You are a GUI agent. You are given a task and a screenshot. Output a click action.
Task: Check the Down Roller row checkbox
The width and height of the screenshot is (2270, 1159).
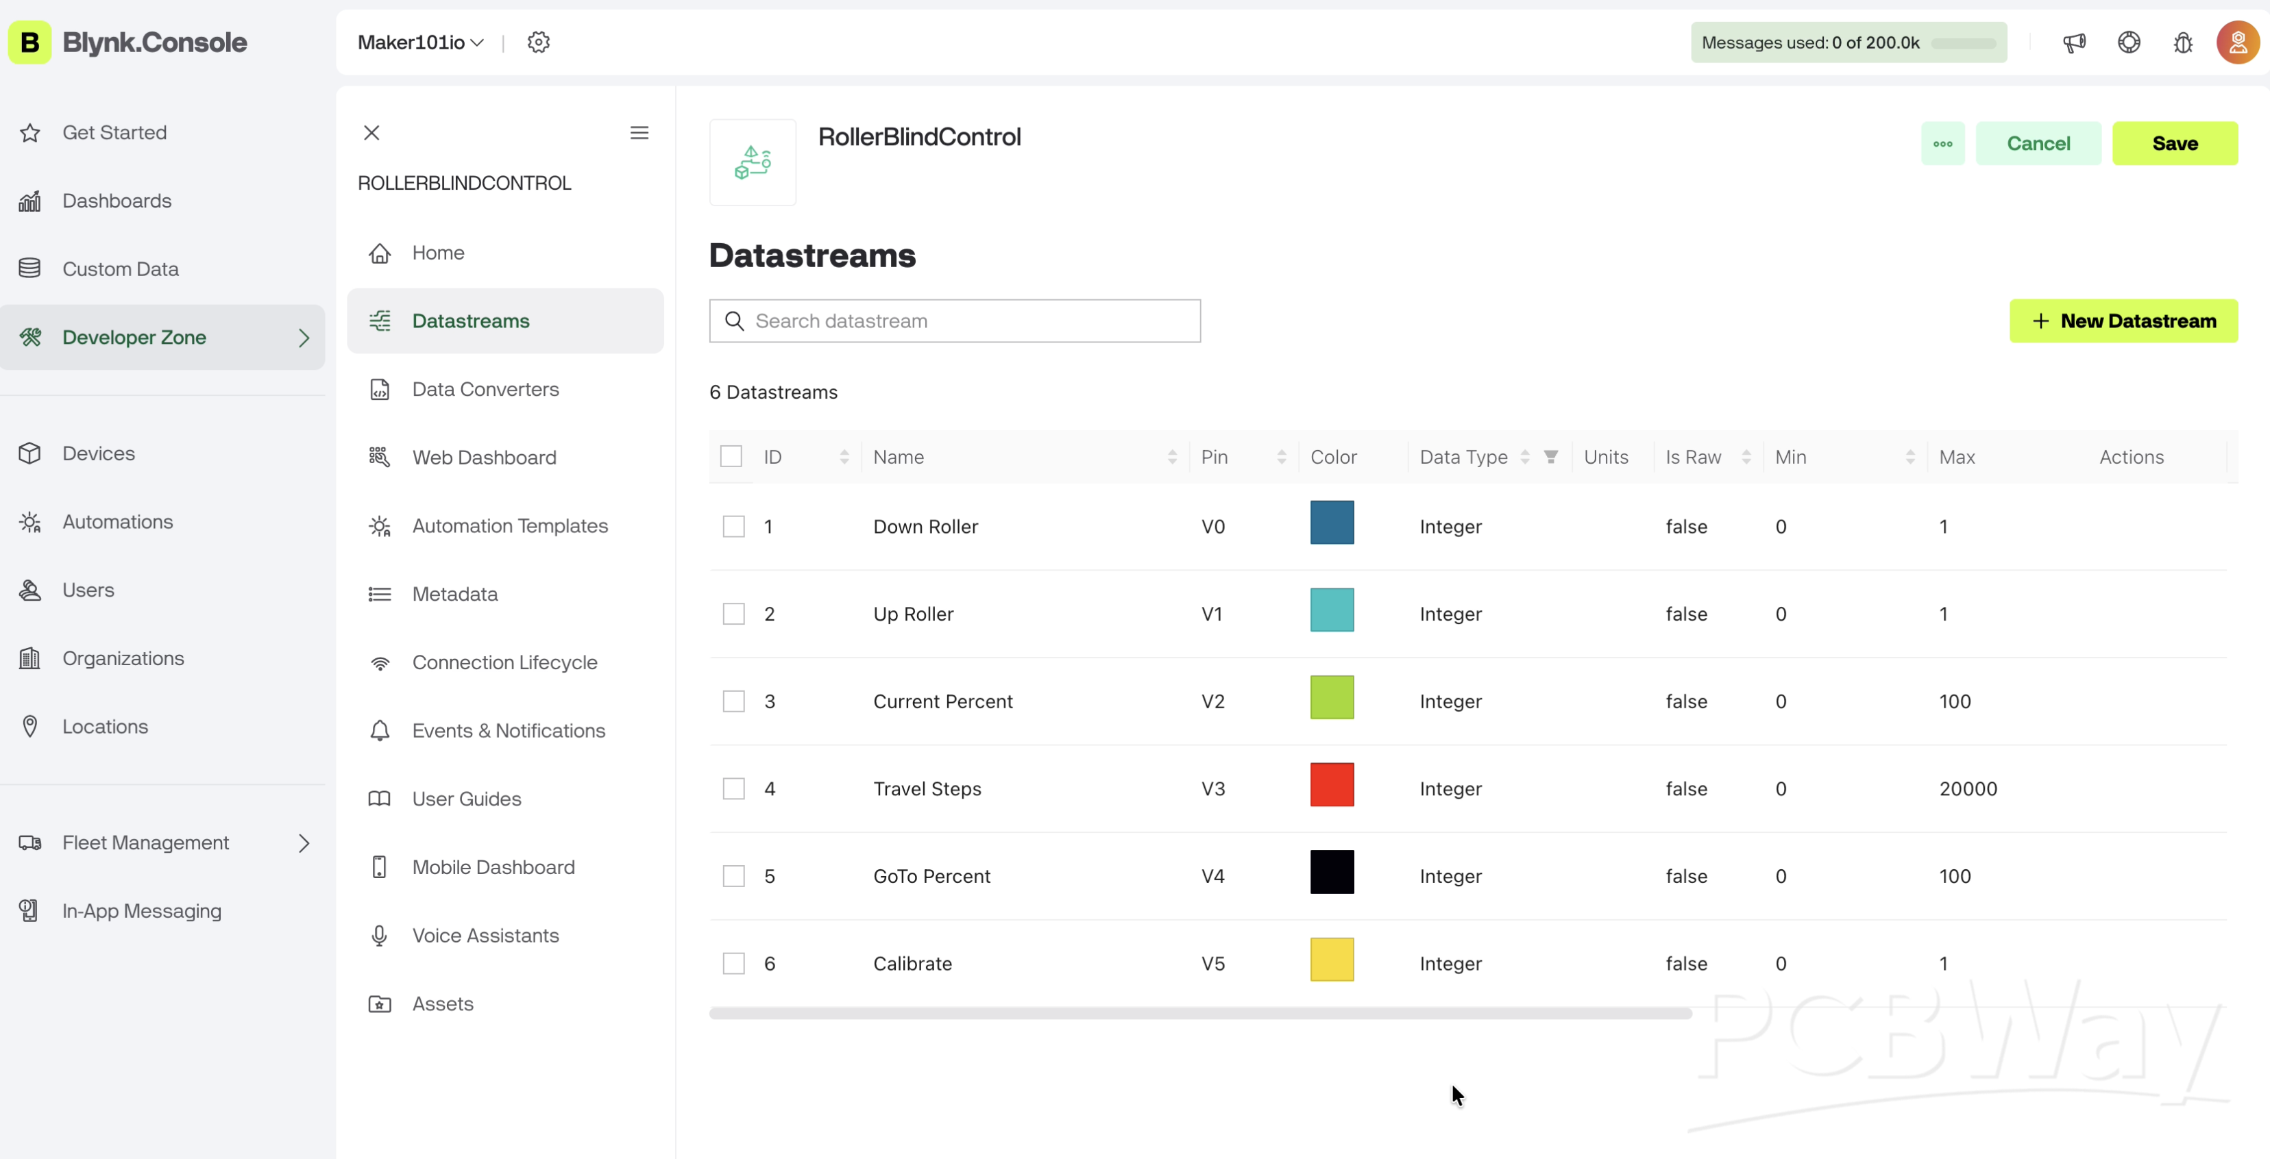coord(733,527)
